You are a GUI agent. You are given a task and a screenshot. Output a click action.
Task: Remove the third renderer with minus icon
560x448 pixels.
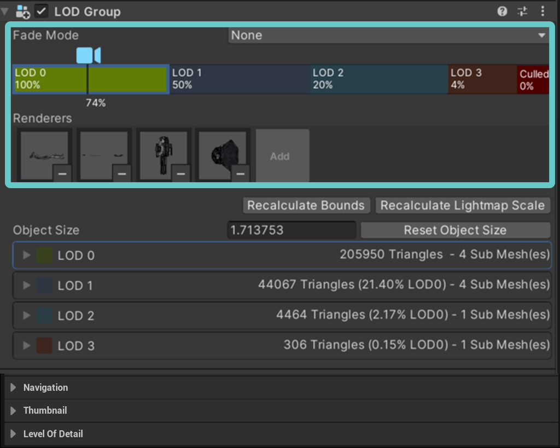pyautogui.click(x=181, y=173)
